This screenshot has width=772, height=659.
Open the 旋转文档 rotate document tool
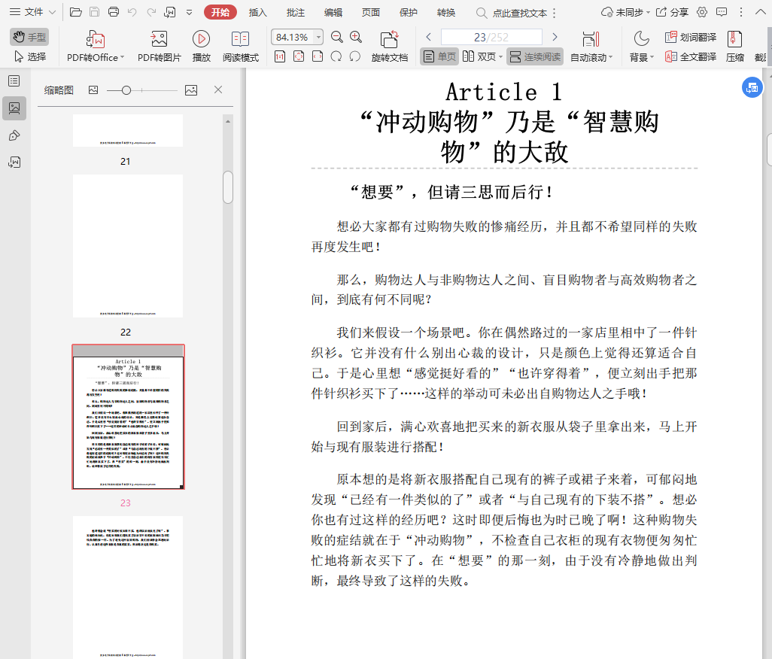(389, 46)
